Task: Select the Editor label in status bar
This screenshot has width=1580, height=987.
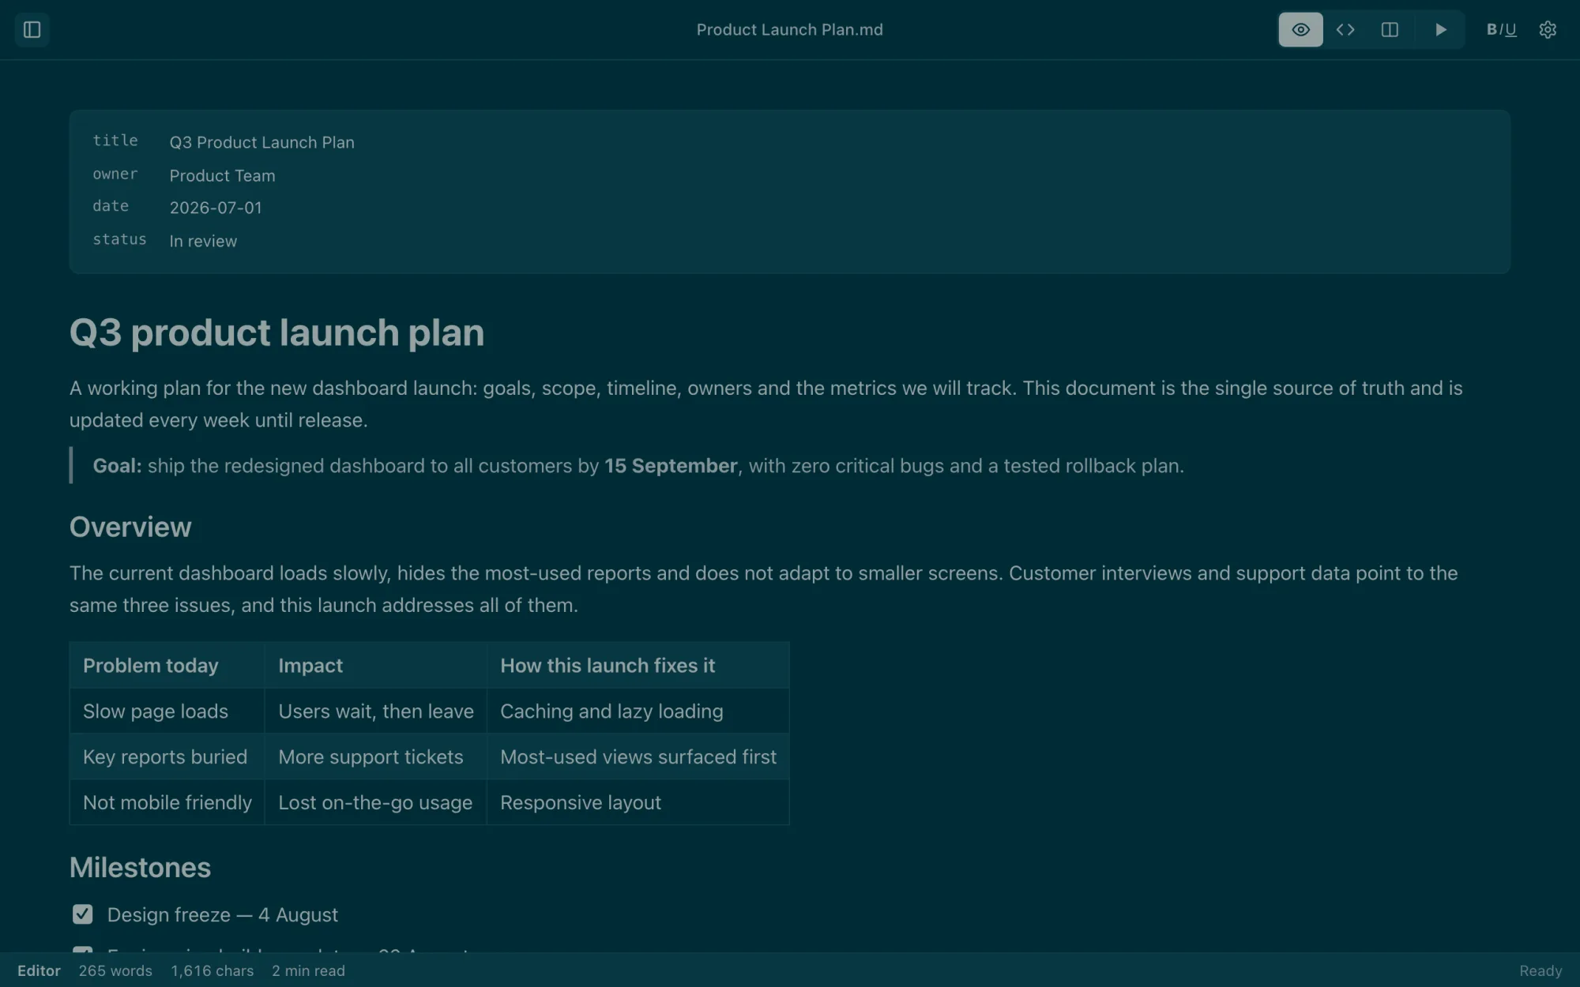Action: [x=39, y=971]
